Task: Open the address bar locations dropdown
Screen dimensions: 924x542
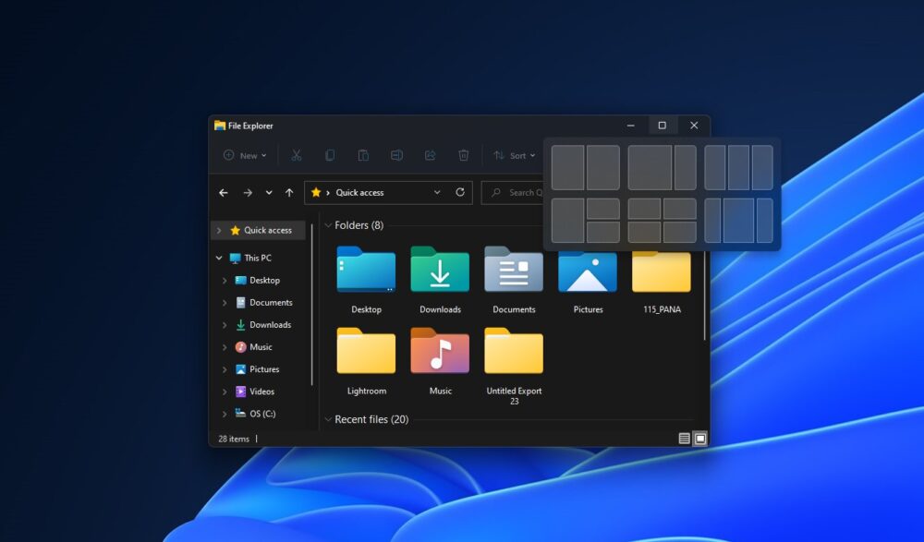Action: coord(438,192)
